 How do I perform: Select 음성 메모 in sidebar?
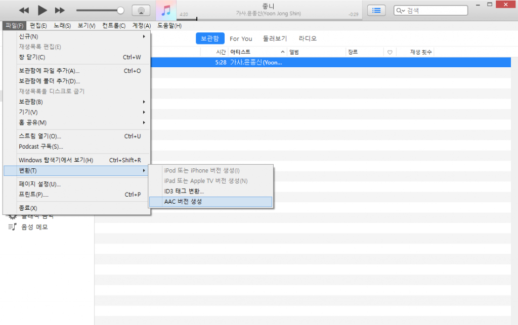[x=34, y=227]
